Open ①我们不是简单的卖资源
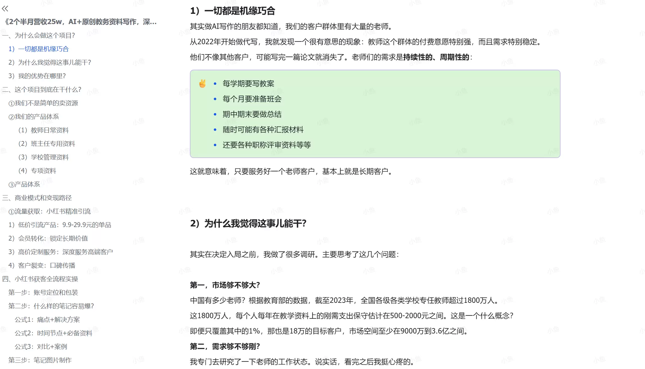This screenshot has height=369, width=645. pos(44,103)
